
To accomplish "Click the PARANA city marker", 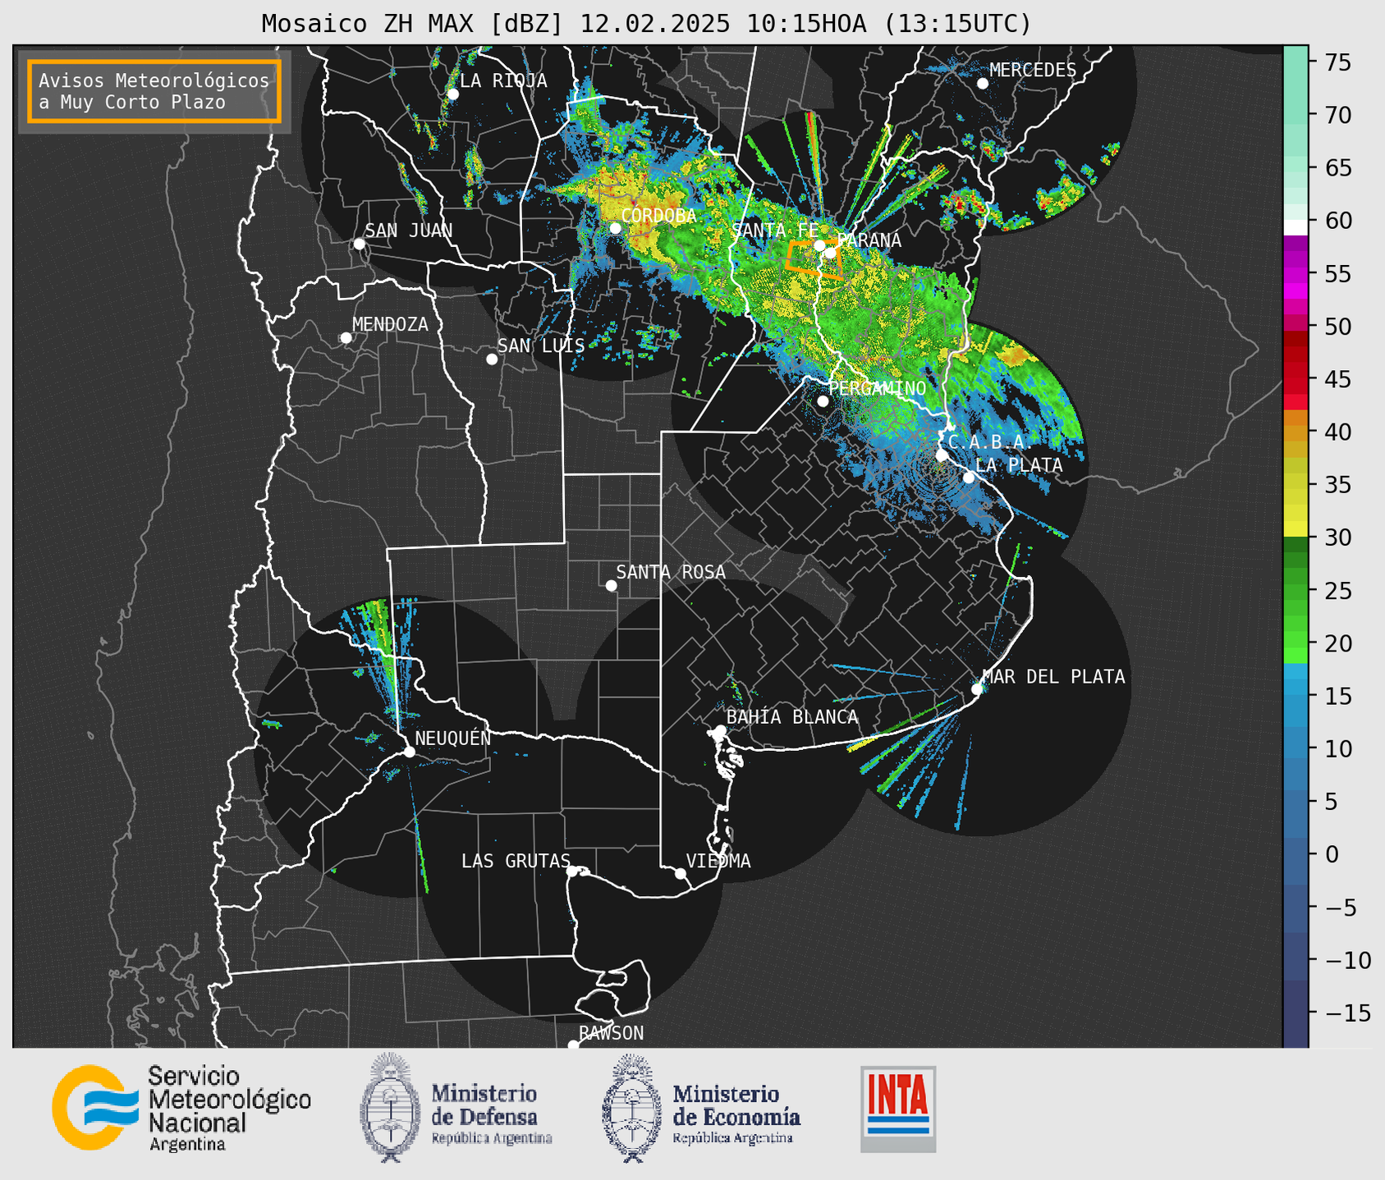I will coord(831,253).
